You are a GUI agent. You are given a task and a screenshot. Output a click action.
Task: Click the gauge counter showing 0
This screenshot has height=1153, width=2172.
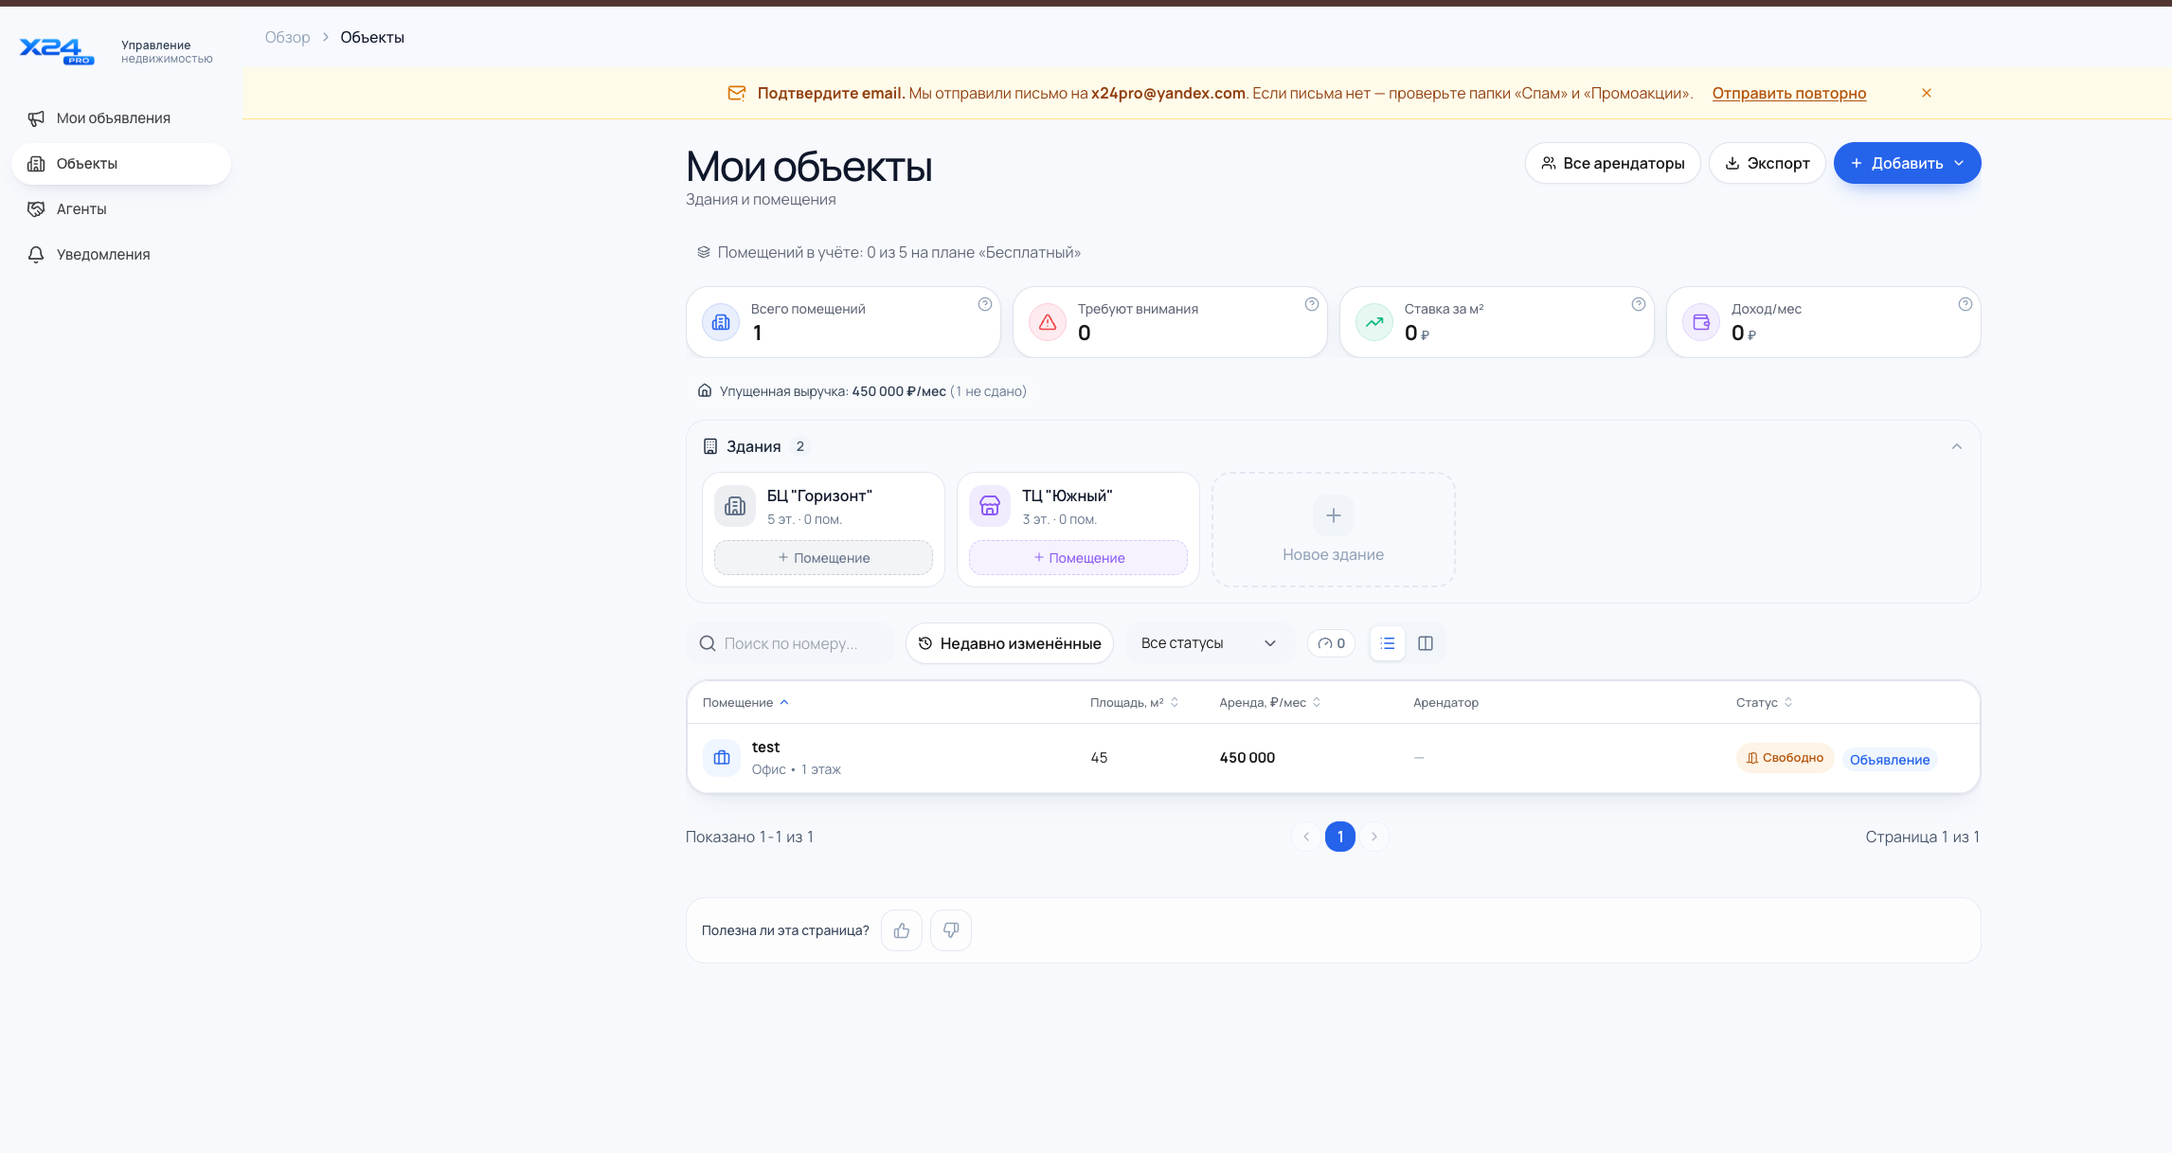coord(1331,643)
